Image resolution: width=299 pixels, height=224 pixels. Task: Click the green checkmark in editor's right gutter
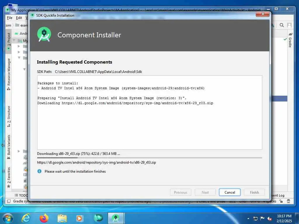285,39
